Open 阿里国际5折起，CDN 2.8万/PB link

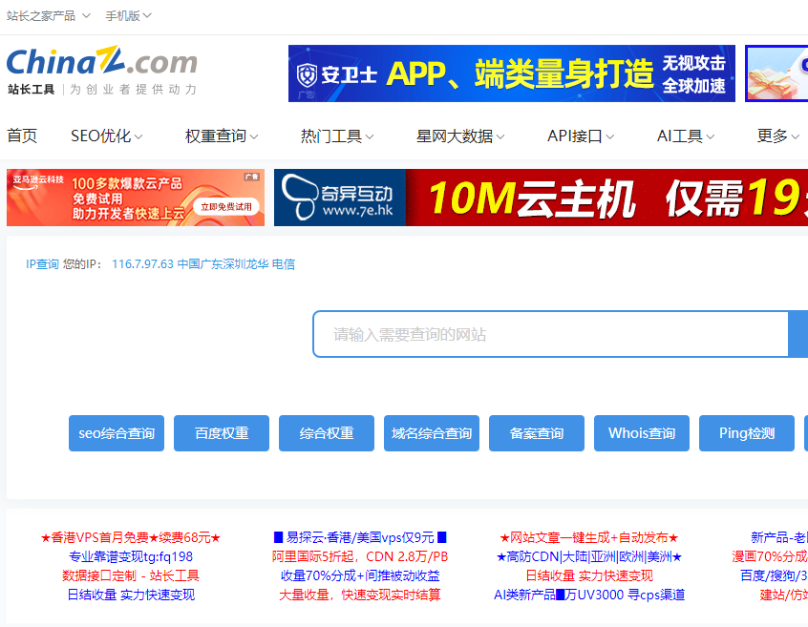tap(360, 557)
